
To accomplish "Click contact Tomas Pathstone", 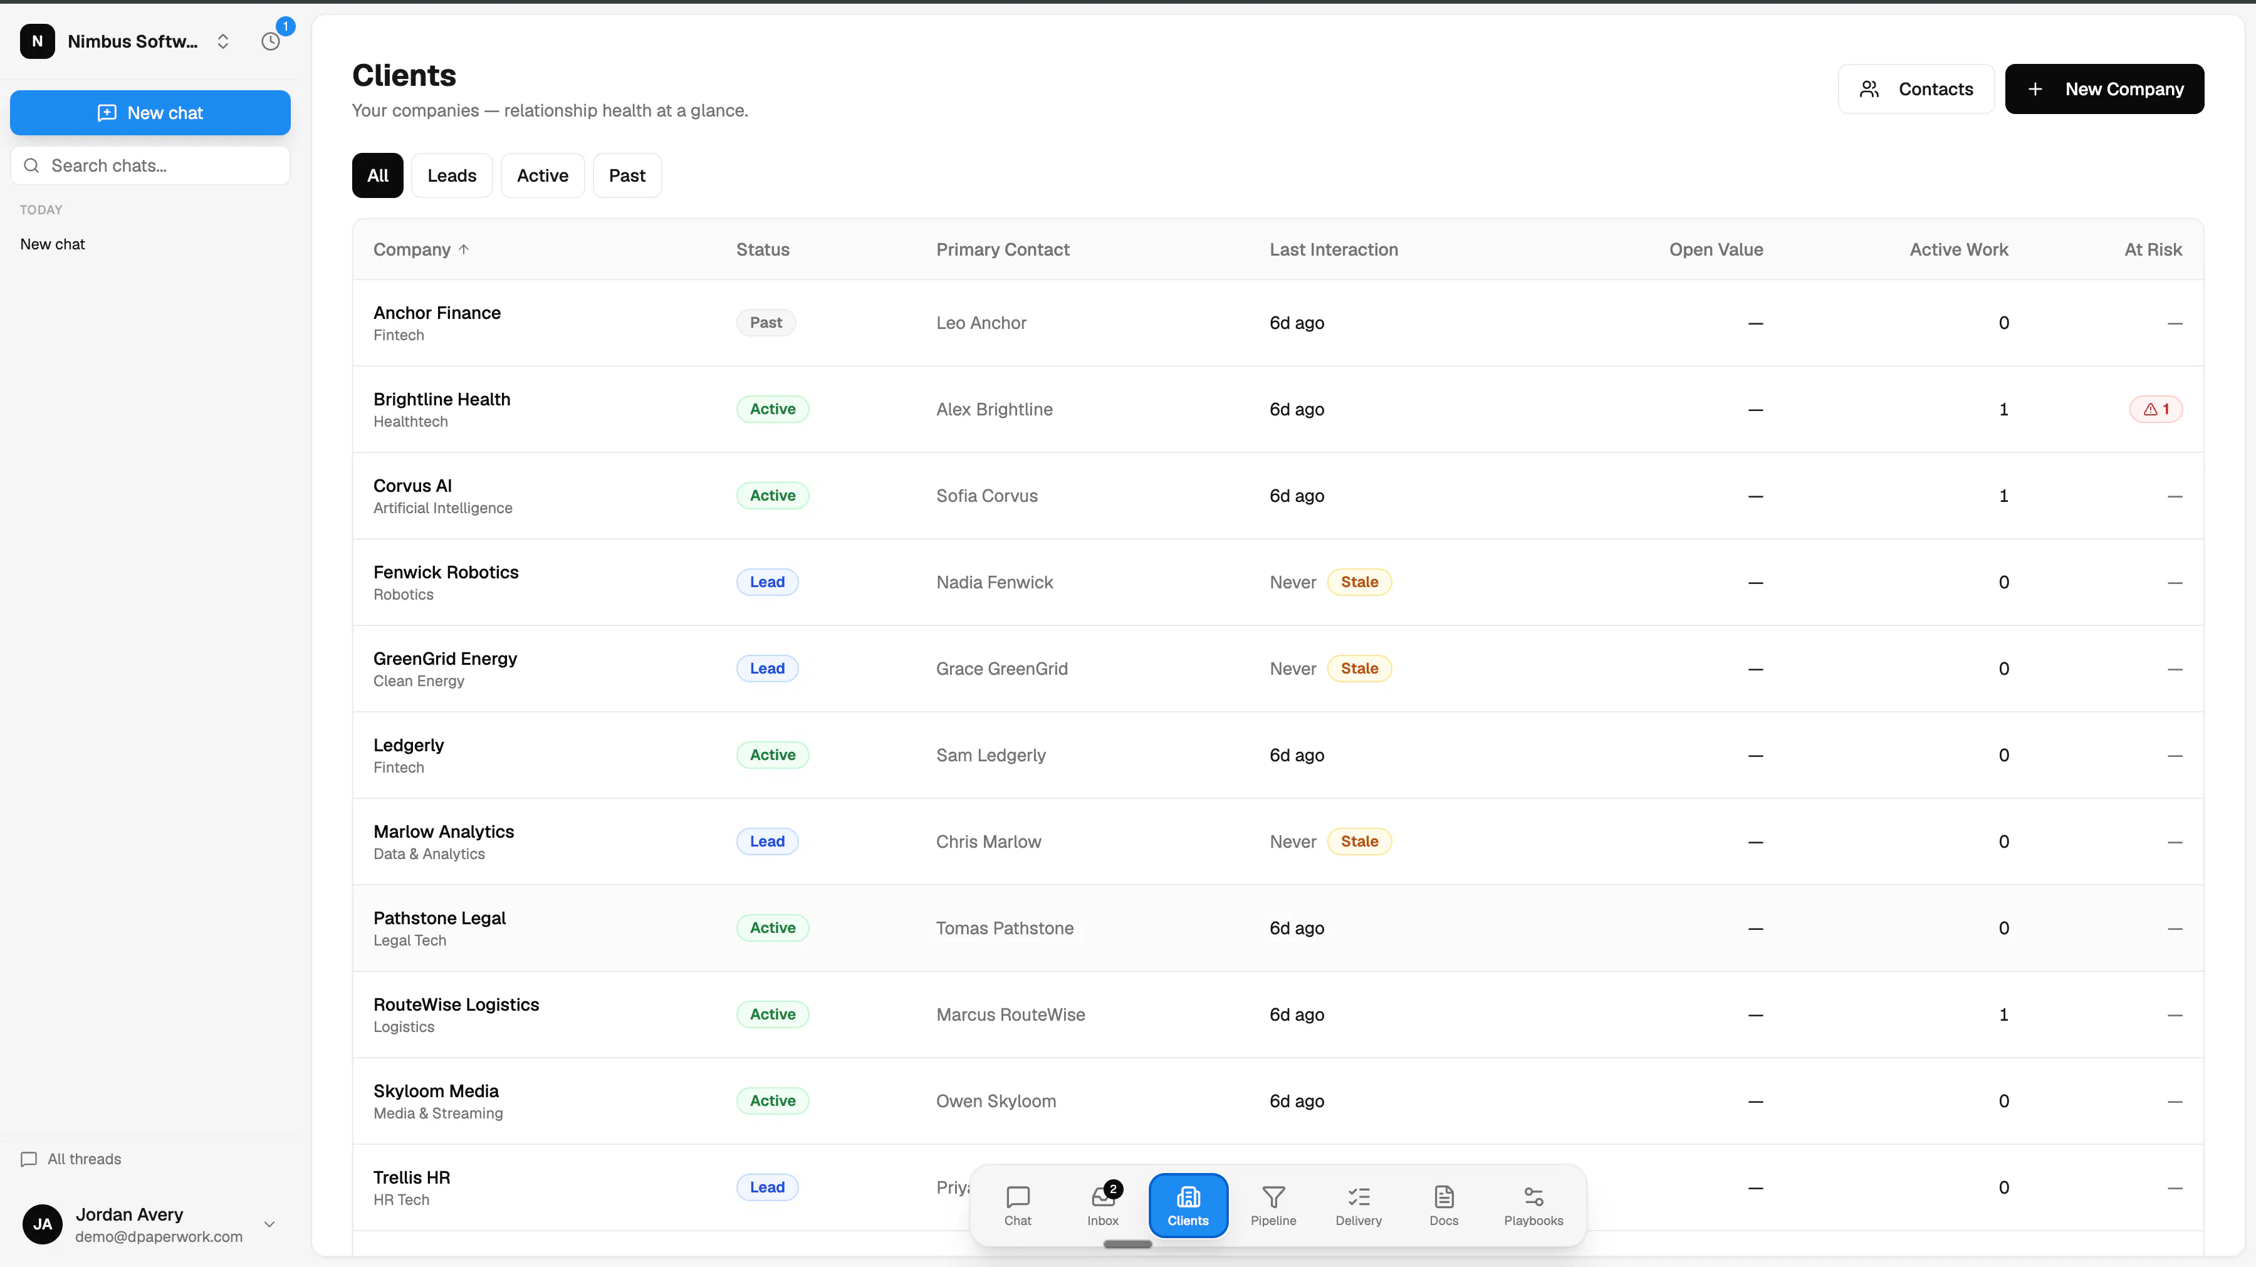I will point(1005,928).
